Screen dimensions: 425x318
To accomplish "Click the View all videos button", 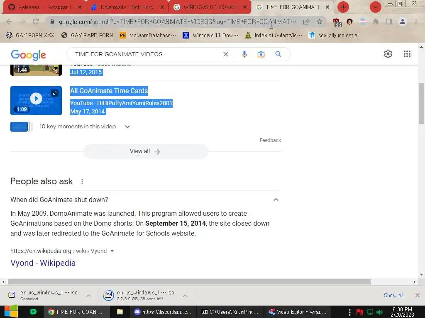I will point(146,152).
